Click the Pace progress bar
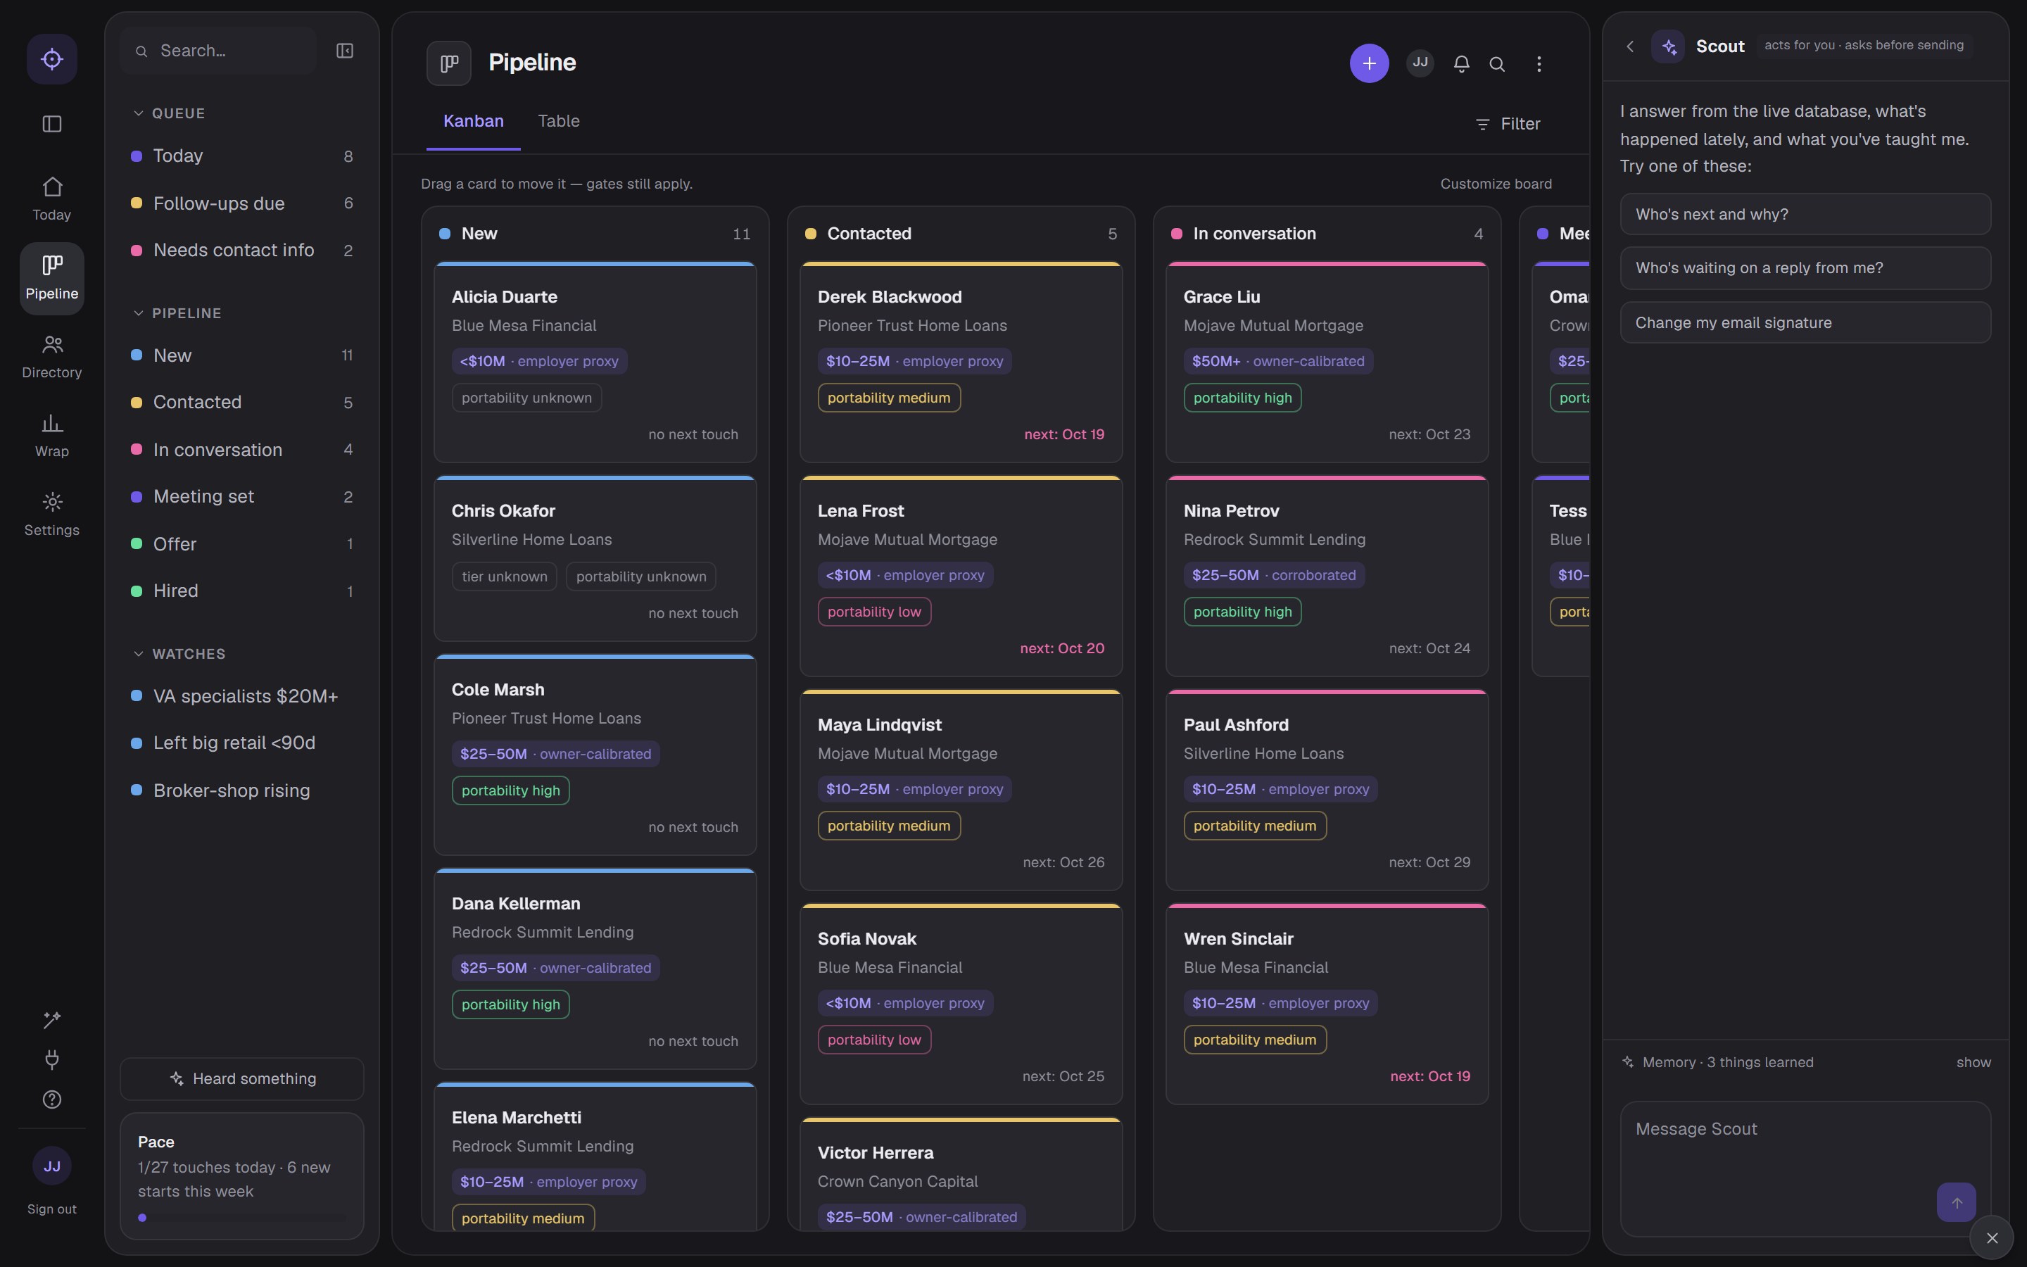Viewport: 2027px width, 1267px height. click(x=242, y=1218)
